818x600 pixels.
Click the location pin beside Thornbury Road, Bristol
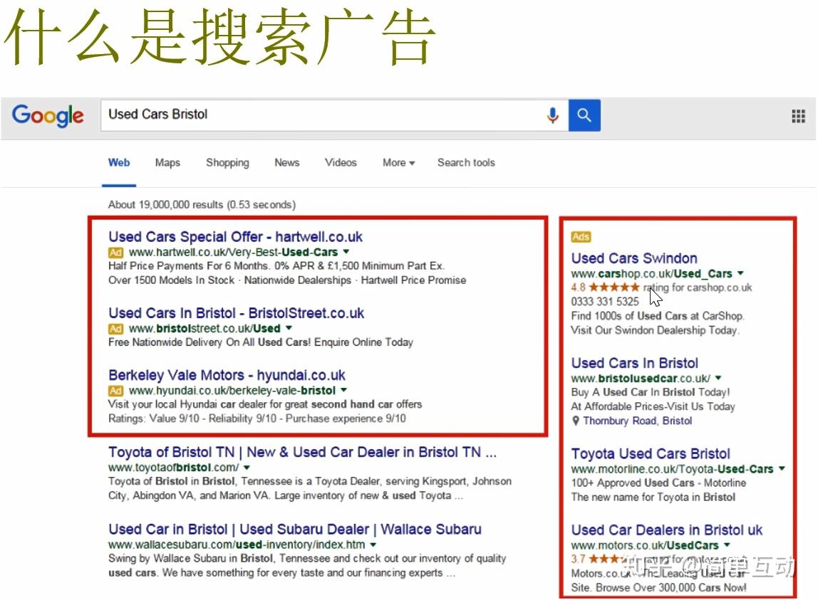pyautogui.click(x=574, y=421)
